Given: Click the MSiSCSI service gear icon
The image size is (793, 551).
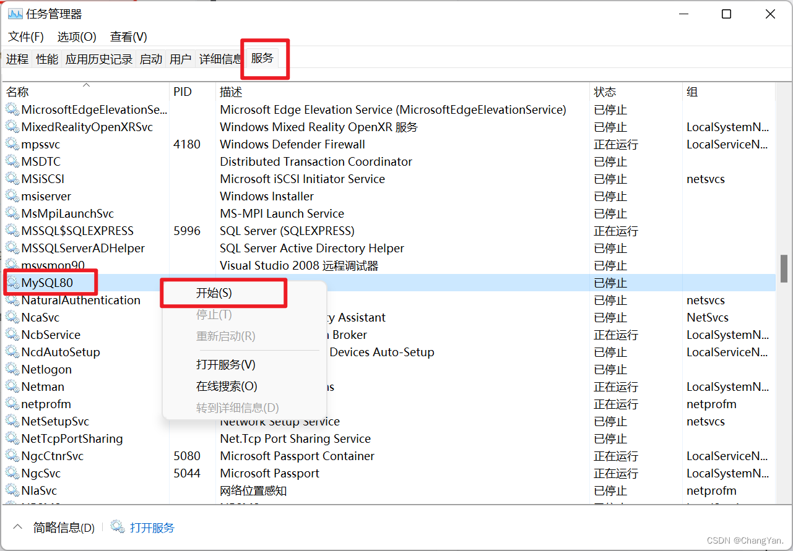Looking at the screenshot, I should point(12,179).
